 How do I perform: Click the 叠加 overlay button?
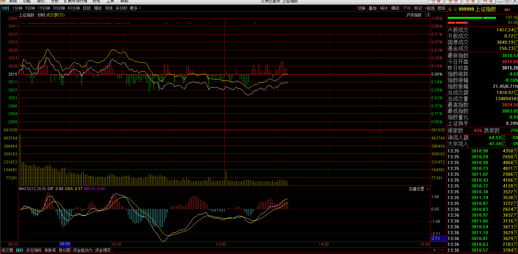coord(372,8)
